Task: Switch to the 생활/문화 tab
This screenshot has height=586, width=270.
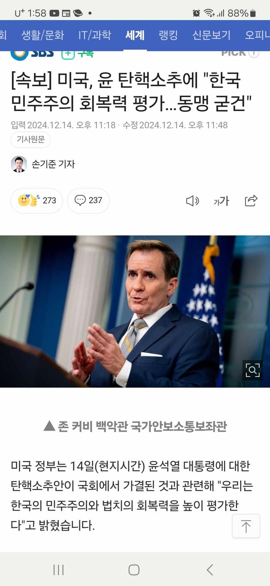Action: pyautogui.click(x=43, y=35)
